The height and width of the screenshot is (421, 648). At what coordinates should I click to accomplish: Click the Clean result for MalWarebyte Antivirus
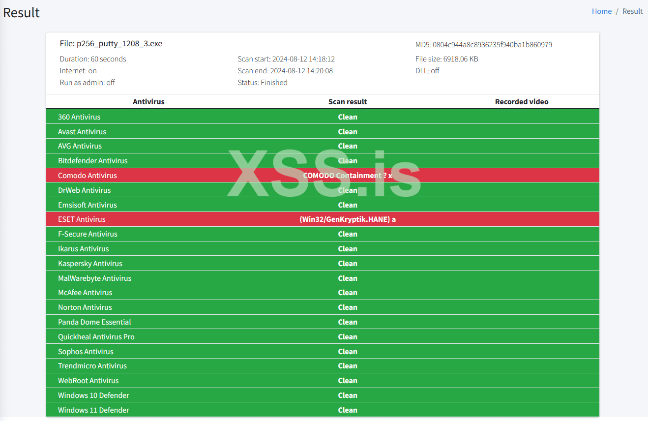[348, 278]
